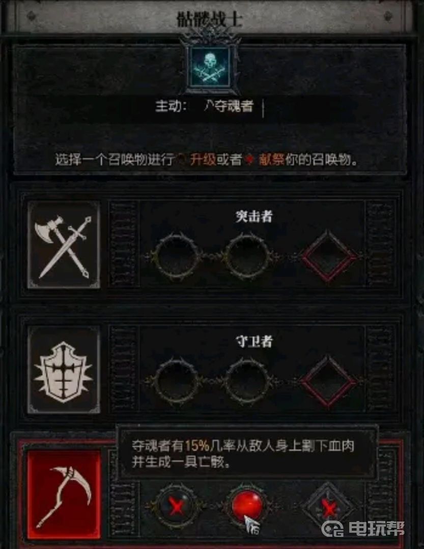Click the 升级 upgrade keyword text
The height and width of the screenshot is (549, 424).
(x=203, y=160)
